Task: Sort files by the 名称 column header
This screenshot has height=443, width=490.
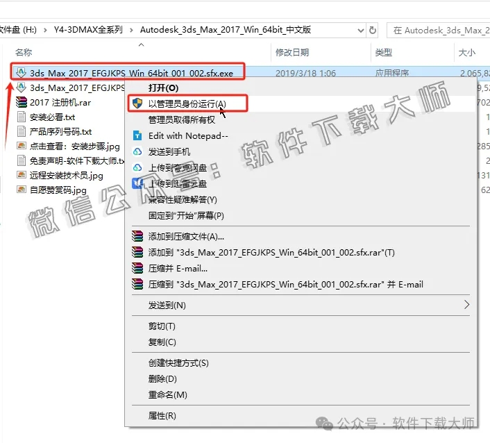Action: [24, 53]
